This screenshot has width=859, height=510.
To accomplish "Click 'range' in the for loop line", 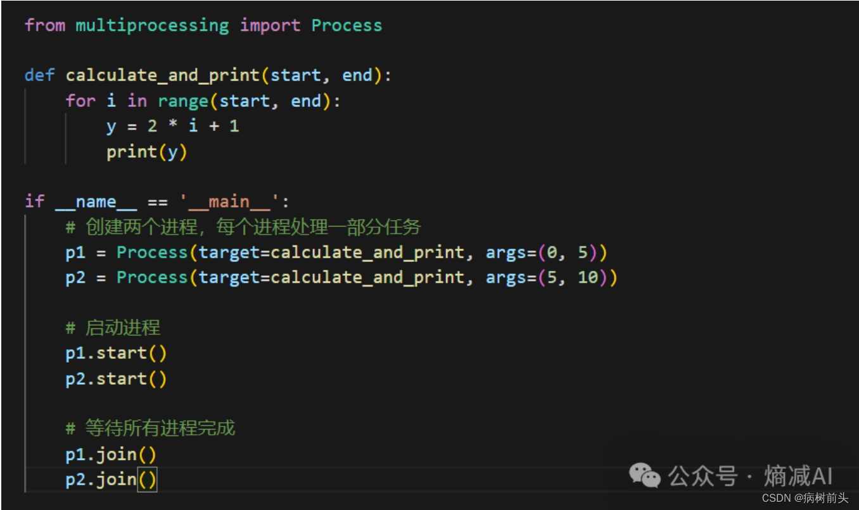I will pyautogui.click(x=183, y=101).
